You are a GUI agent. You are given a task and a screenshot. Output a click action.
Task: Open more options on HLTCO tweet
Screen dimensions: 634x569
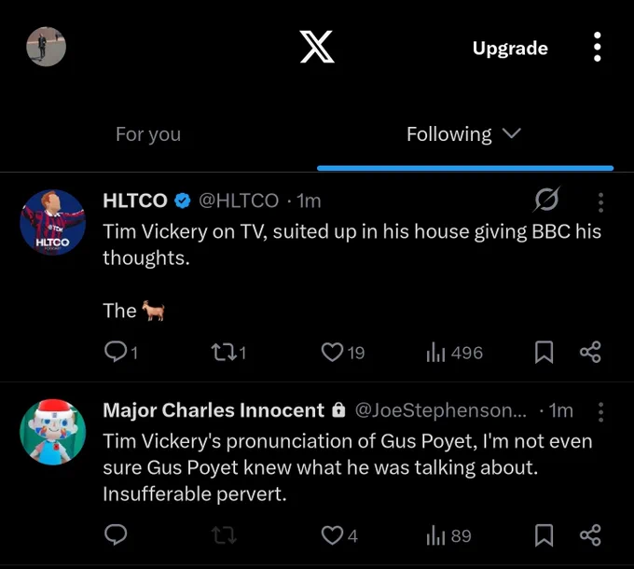tap(600, 202)
